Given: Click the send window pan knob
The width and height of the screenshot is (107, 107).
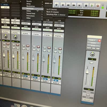Looking at the screenshot, I should click(93, 54).
